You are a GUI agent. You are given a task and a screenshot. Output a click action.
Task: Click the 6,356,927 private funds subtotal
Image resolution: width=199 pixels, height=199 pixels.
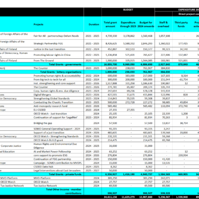111,174
